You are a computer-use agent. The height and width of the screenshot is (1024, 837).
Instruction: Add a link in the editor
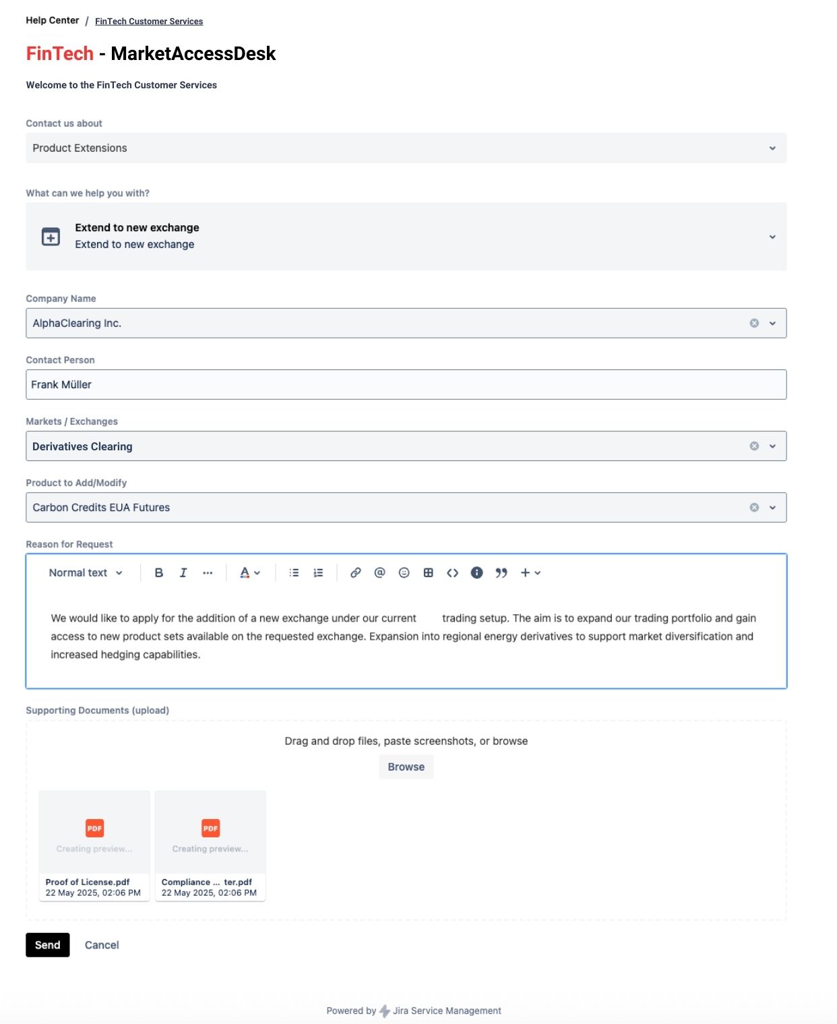[x=356, y=572]
